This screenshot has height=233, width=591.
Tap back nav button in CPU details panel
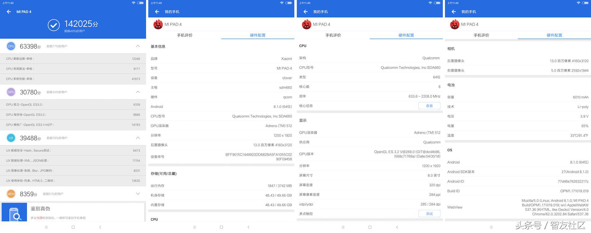click(x=397, y=227)
